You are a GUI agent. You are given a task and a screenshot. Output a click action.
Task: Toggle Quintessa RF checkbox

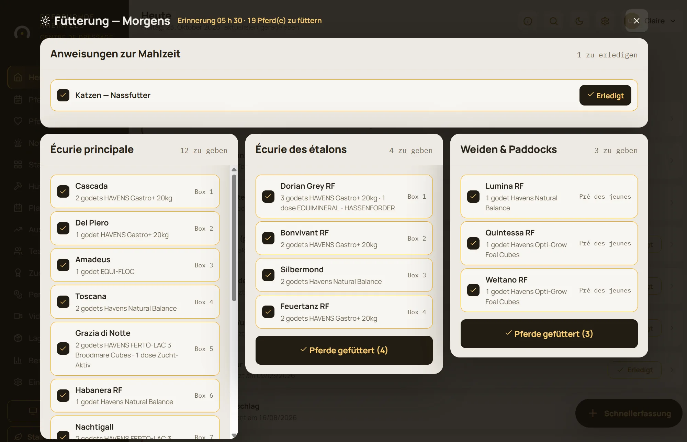click(x=473, y=243)
